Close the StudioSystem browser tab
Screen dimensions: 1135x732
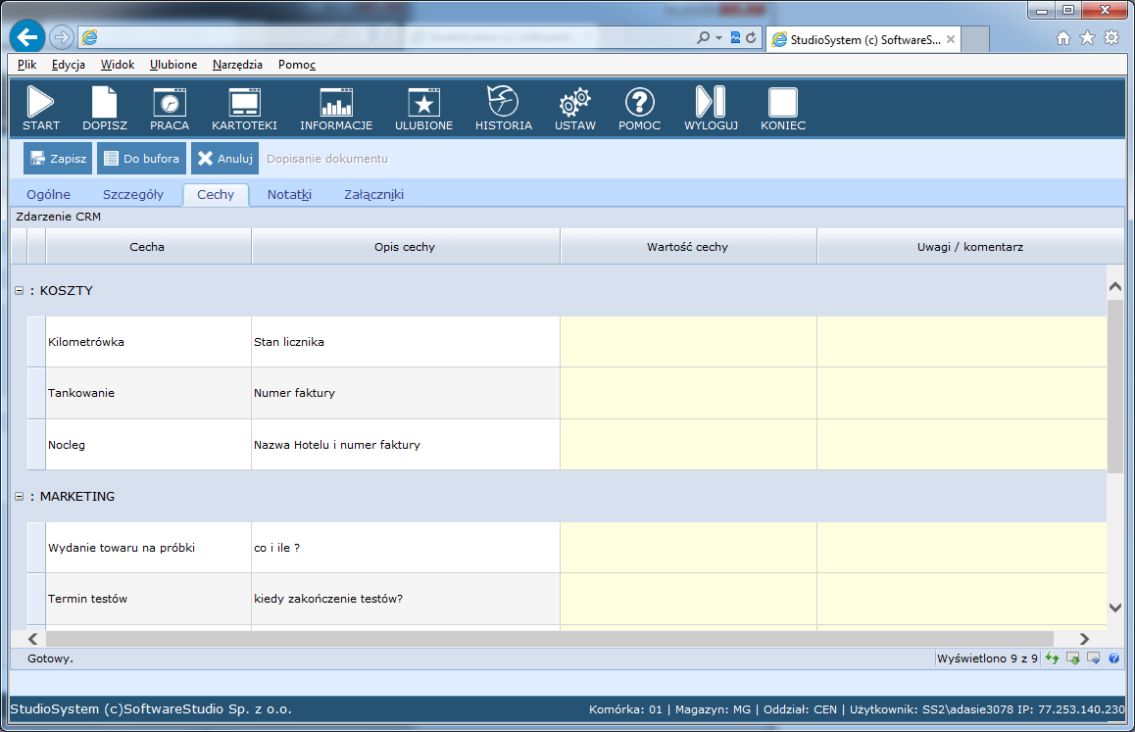951,39
